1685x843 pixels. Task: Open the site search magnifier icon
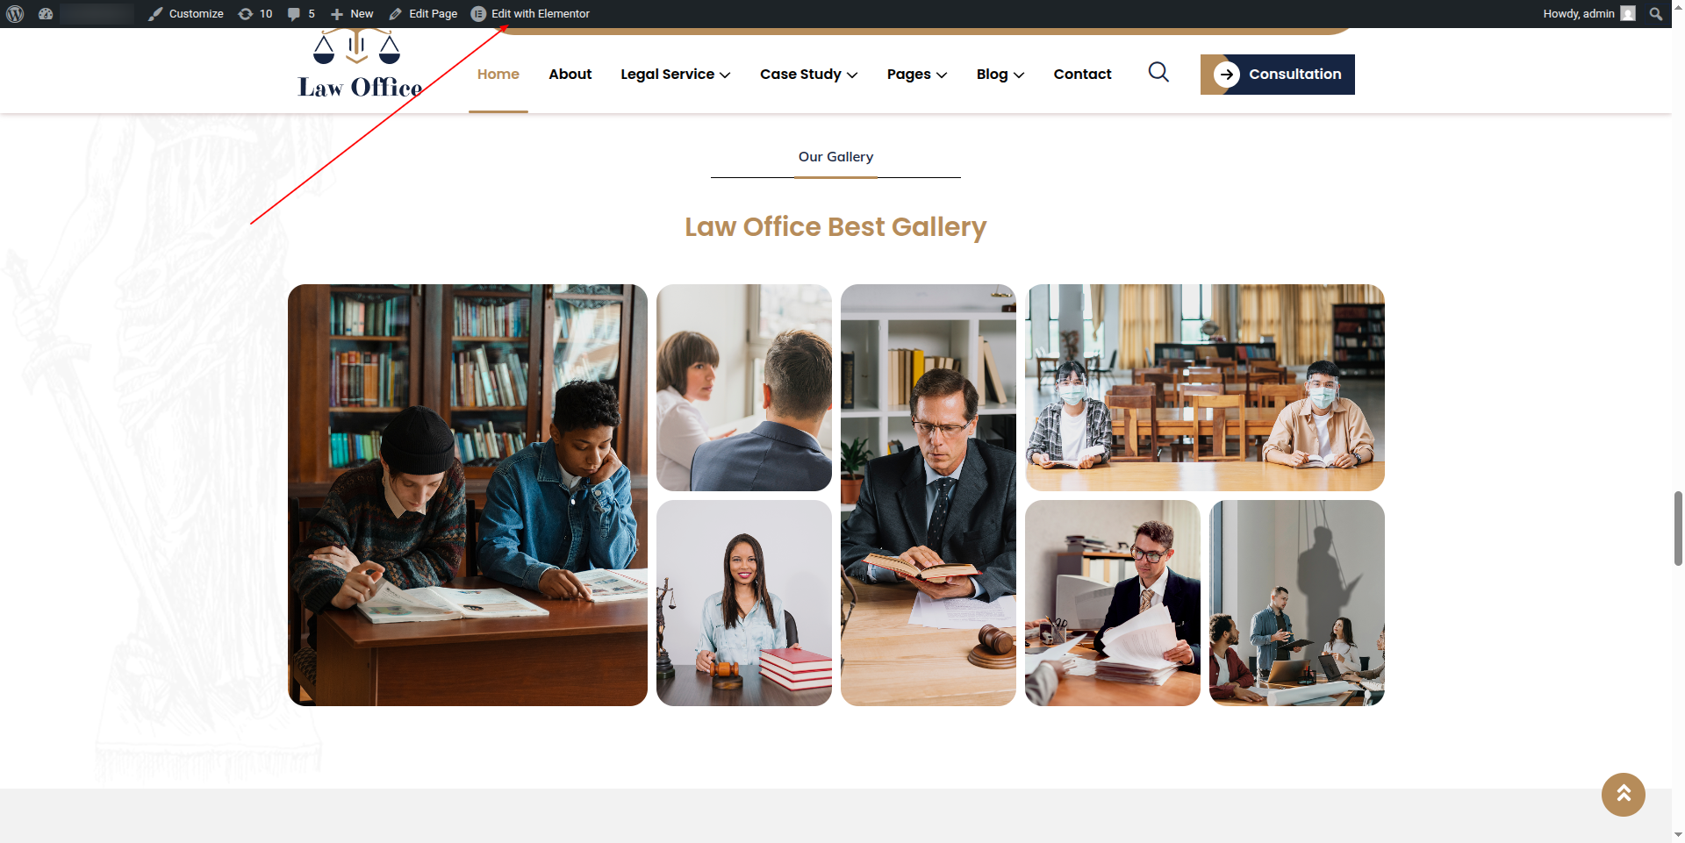click(1158, 72)
